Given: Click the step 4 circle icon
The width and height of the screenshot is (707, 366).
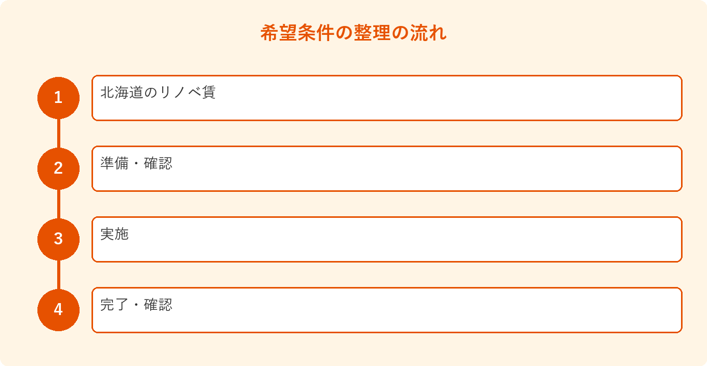Looking at the screenshot, I should click(x=58, y=310).
